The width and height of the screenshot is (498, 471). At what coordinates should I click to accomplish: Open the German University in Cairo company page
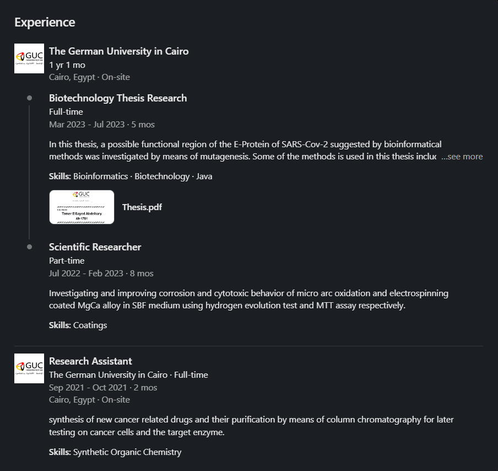[x=118, y=51]
